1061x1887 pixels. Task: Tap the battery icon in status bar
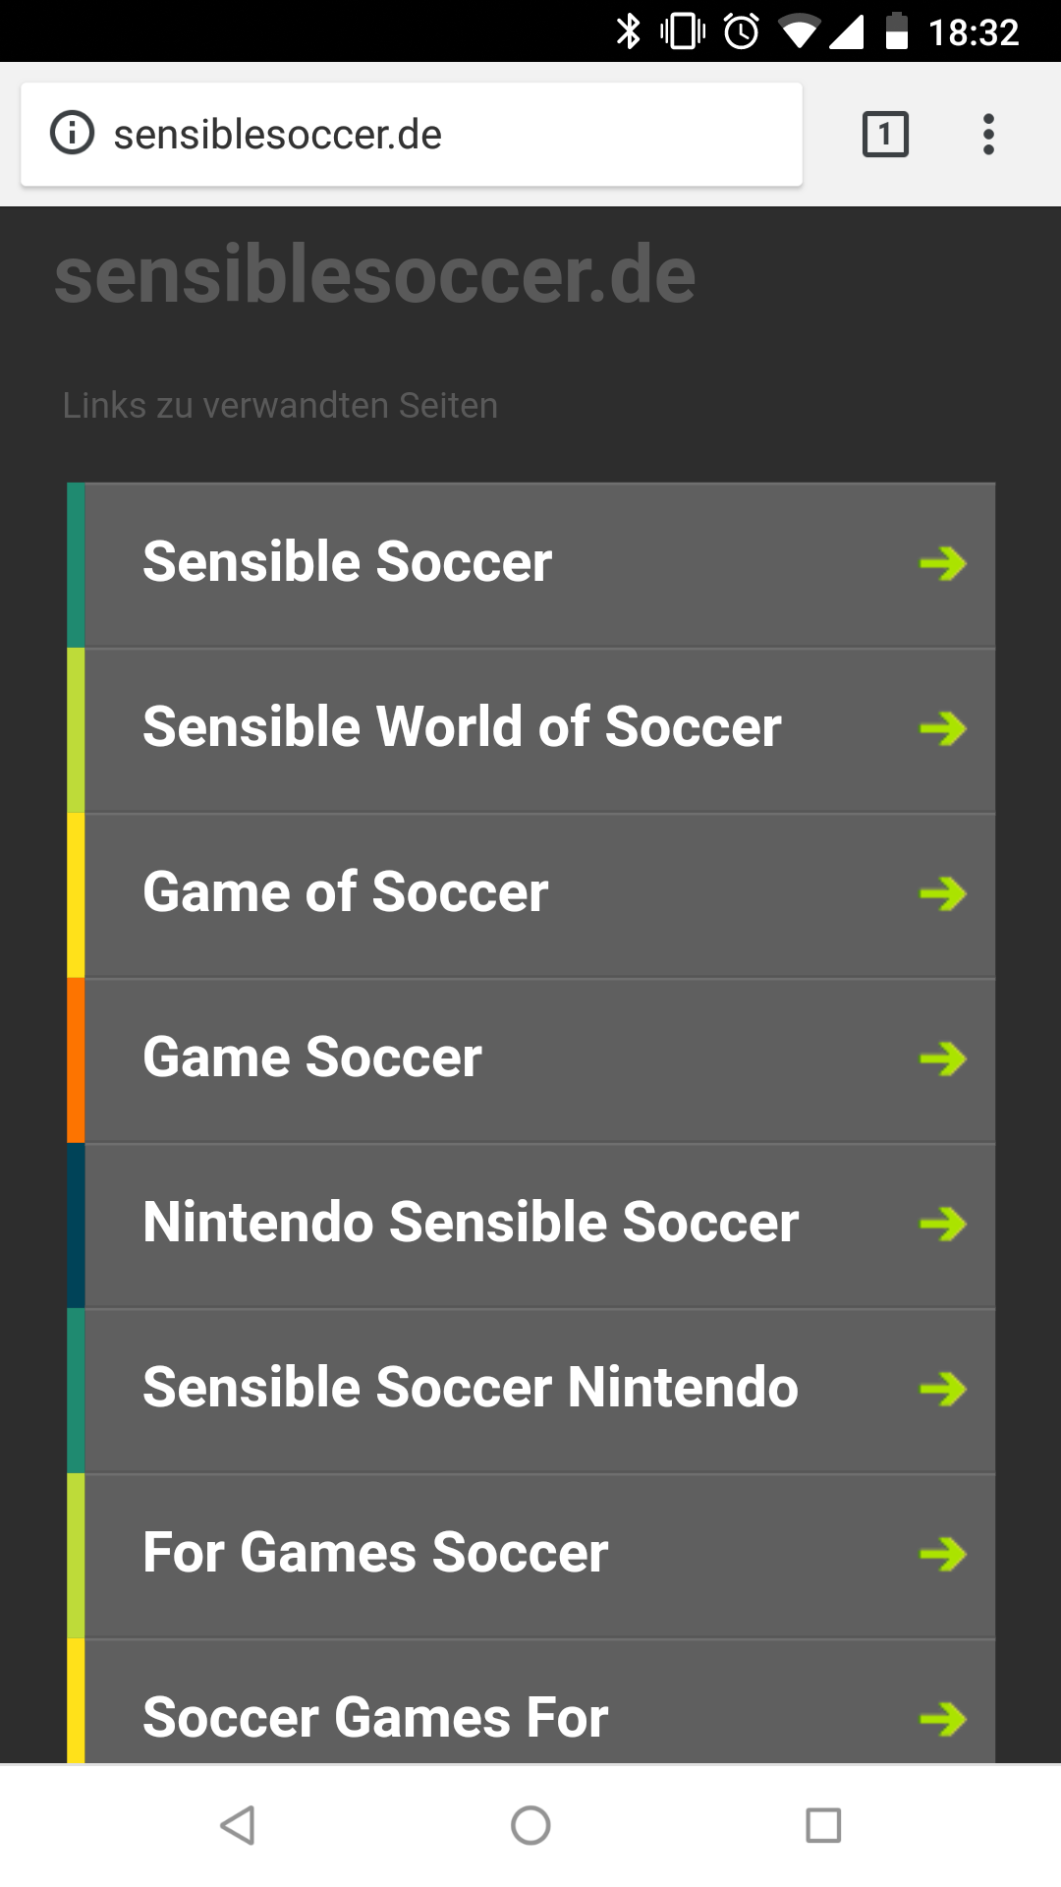click(x=896, y=31)
